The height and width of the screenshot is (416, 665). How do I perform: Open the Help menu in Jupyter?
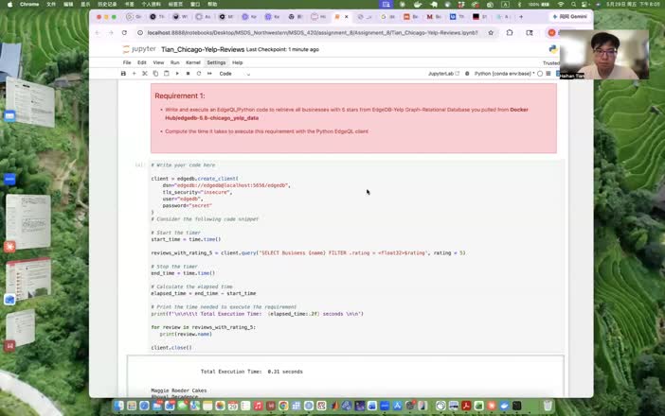(238, 62)
